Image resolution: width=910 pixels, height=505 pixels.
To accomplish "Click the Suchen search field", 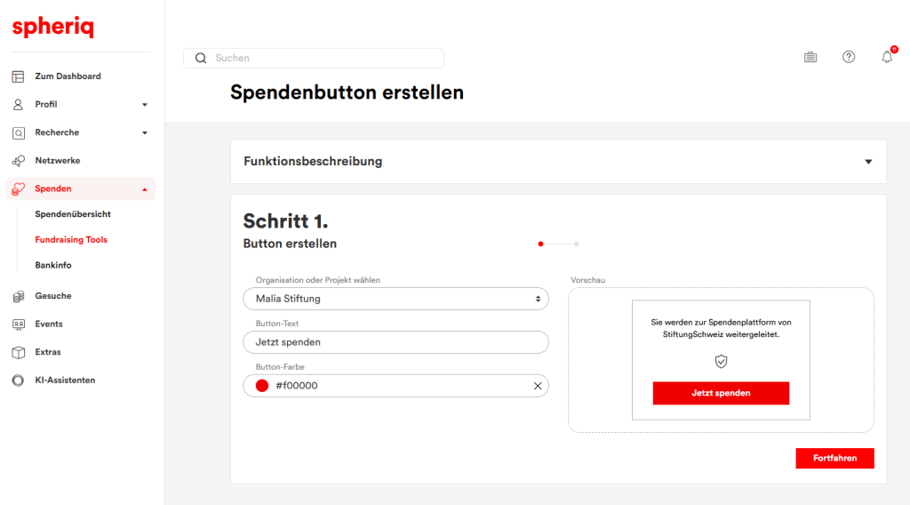I will 320,58.
